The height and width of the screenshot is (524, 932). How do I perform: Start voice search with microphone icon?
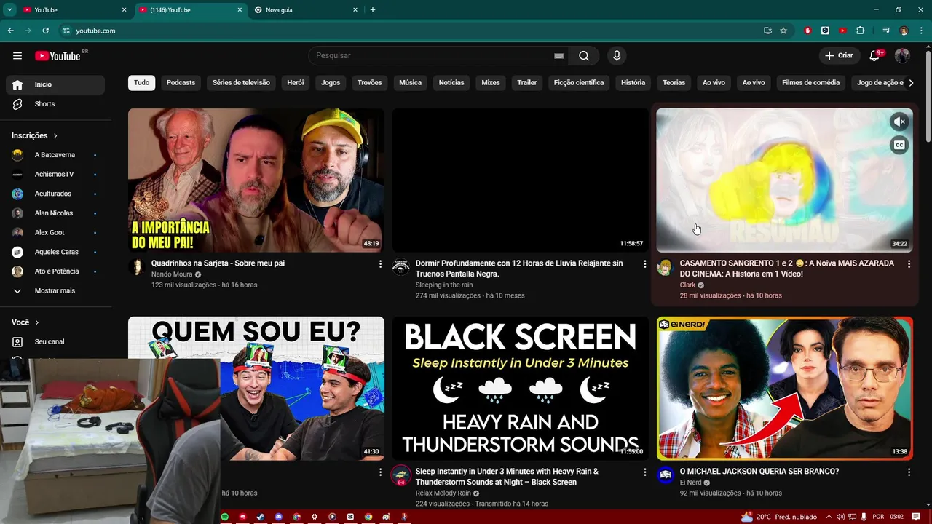617,56
